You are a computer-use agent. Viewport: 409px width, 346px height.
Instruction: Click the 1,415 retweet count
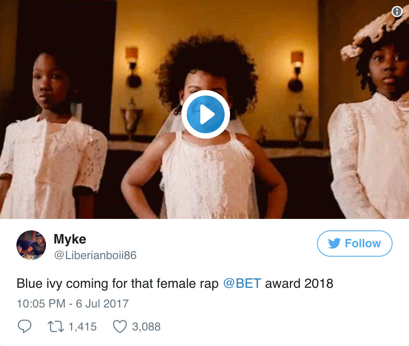coord(83,327)
